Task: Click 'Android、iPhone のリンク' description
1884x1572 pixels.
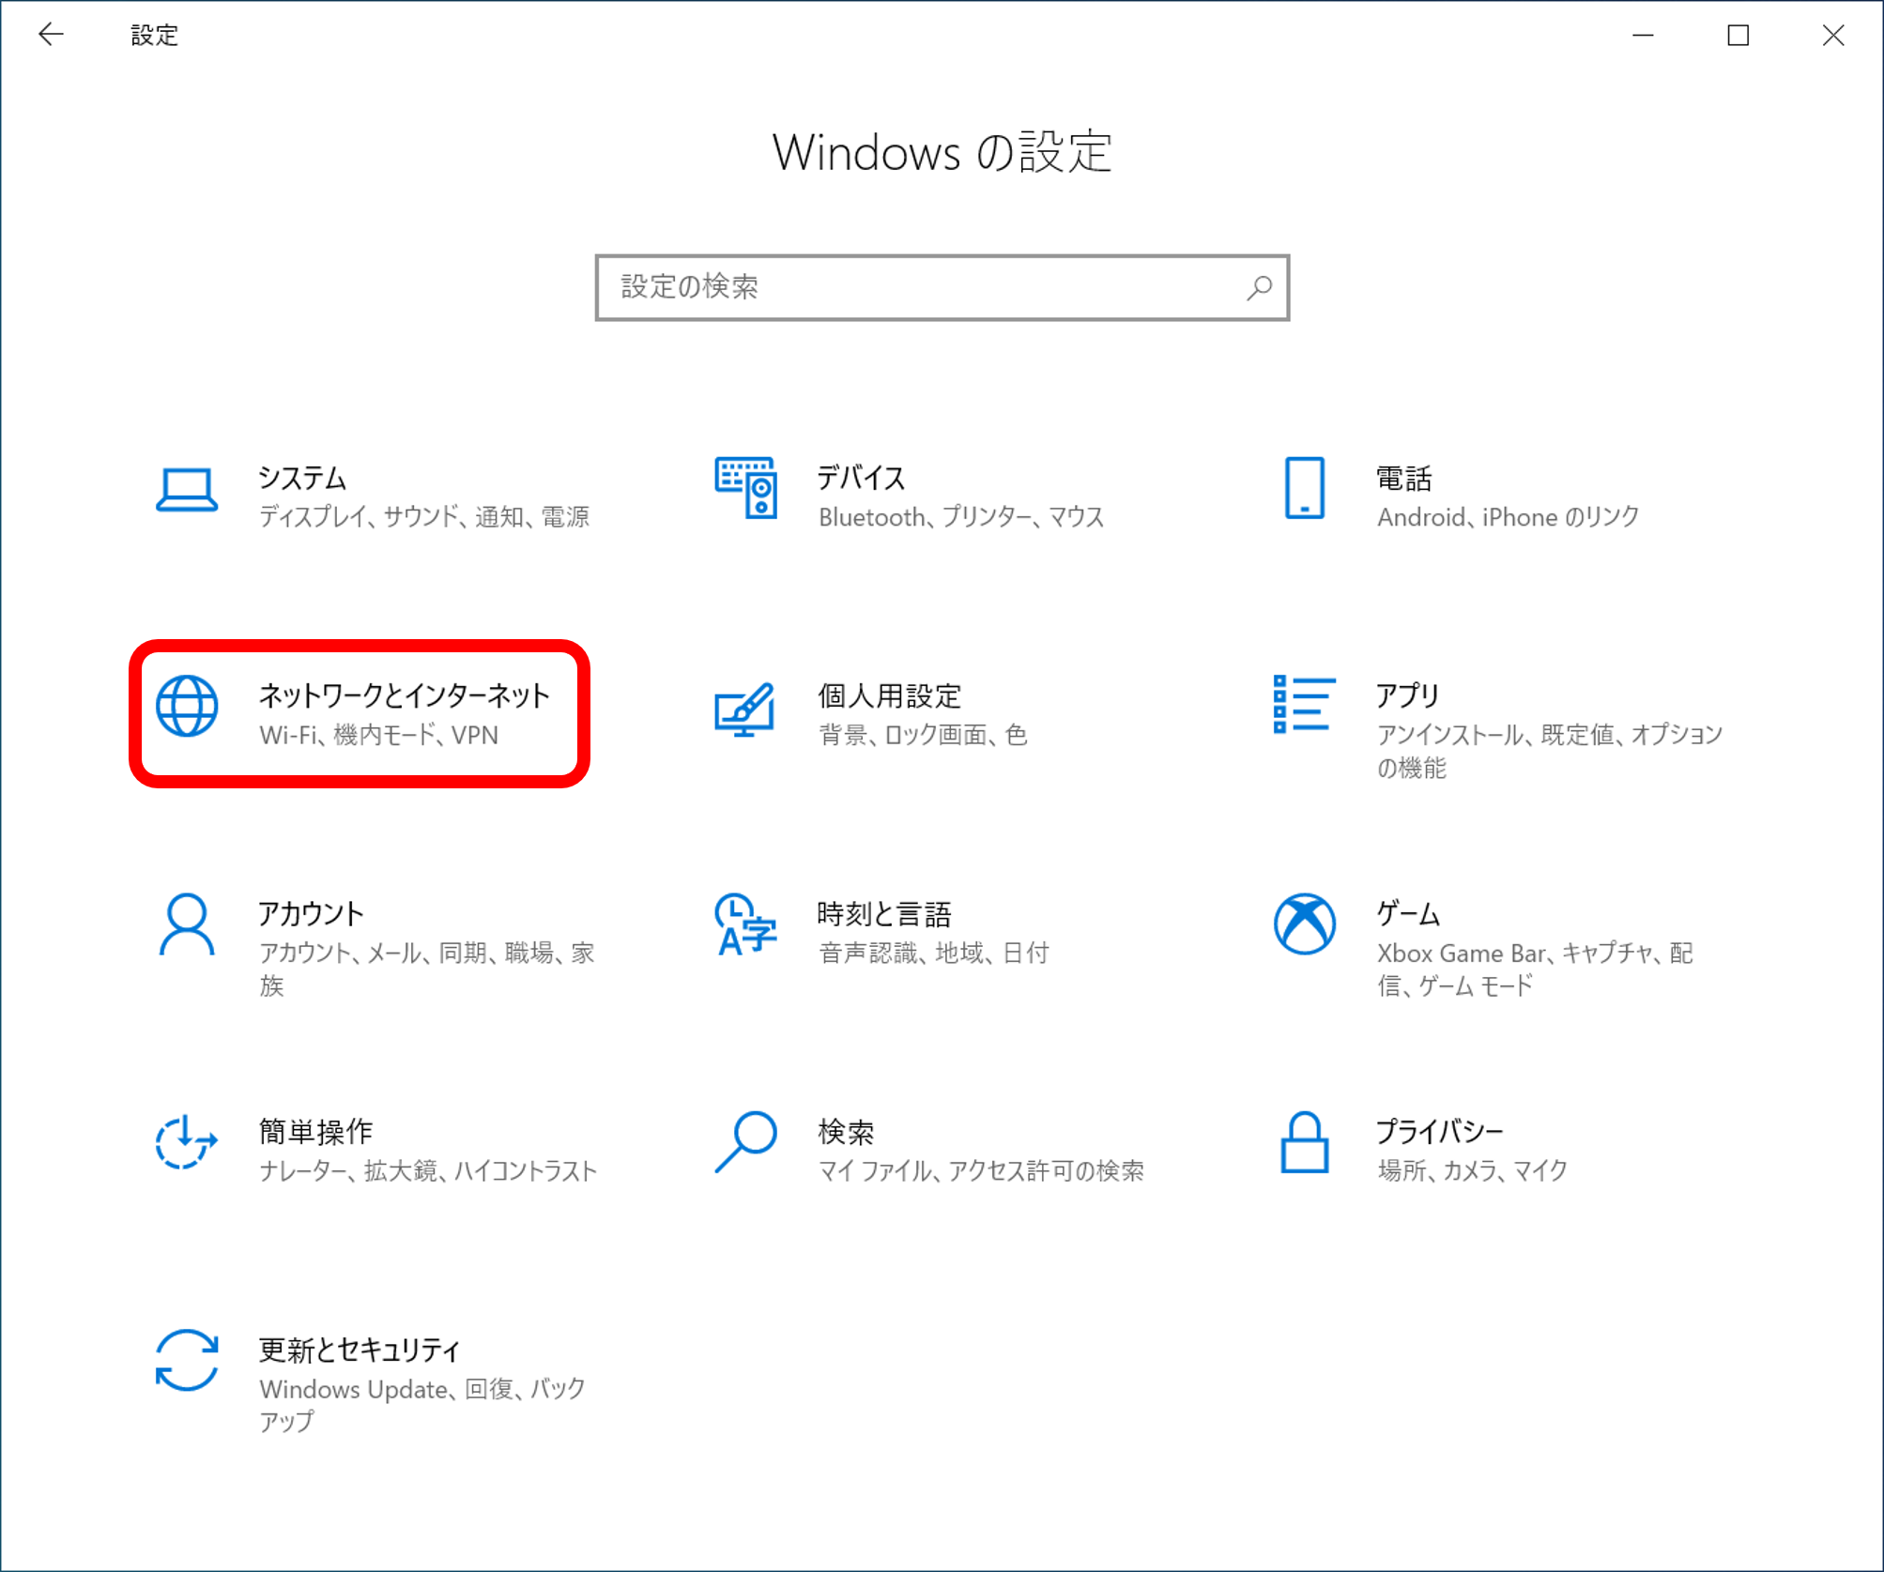Action: pyautogui.click(x=1508, y=516)
